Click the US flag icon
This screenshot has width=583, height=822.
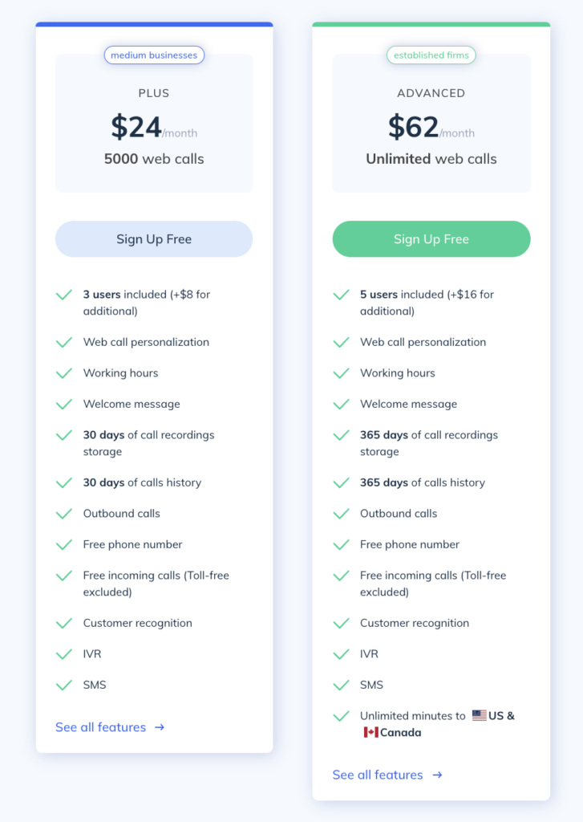[480, 715]
